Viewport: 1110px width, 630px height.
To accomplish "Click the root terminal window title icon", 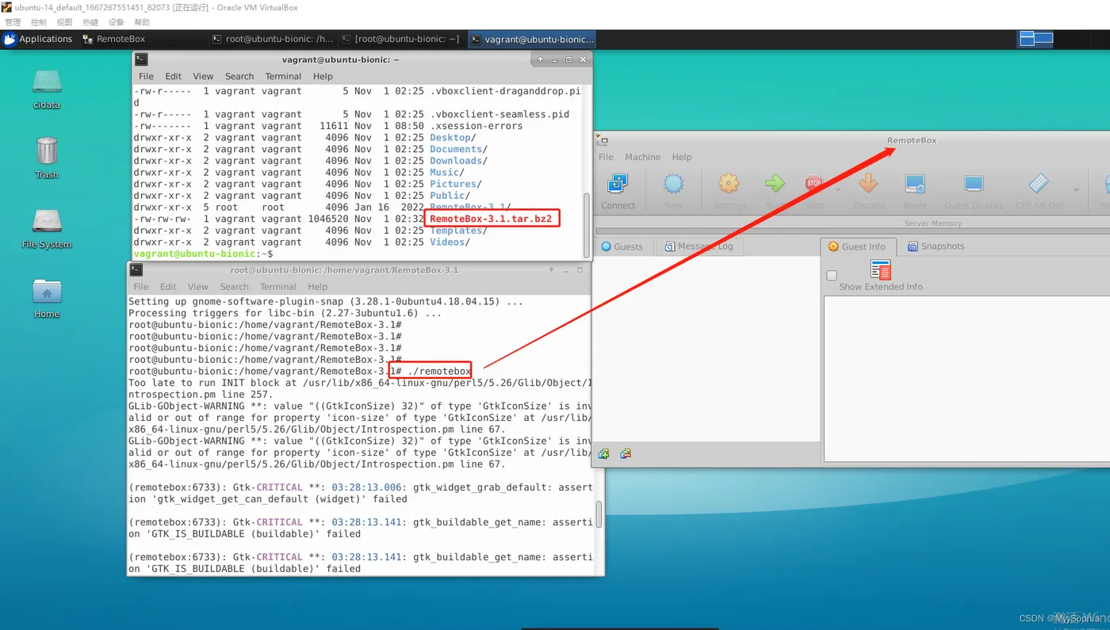I will tap(136, 270).
